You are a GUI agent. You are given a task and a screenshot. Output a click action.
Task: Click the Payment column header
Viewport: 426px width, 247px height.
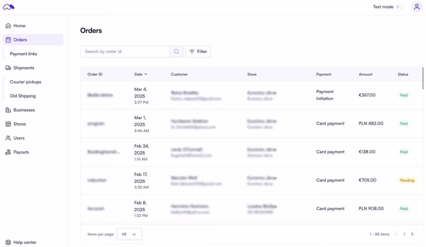point(324,74)
